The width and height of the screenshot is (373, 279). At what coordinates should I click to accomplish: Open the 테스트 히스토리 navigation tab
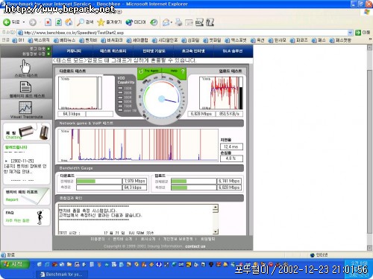tap(113, 51)
